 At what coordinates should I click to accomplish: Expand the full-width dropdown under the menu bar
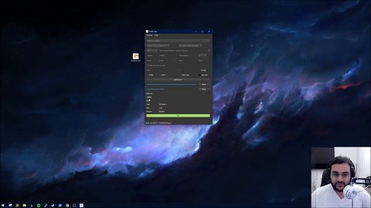[x=178, y=40]
